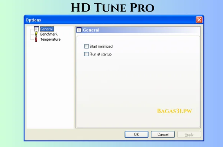The image size is (223, 147).
Task: Click the Benchmark light bulb icon
Action: [36, 34]
